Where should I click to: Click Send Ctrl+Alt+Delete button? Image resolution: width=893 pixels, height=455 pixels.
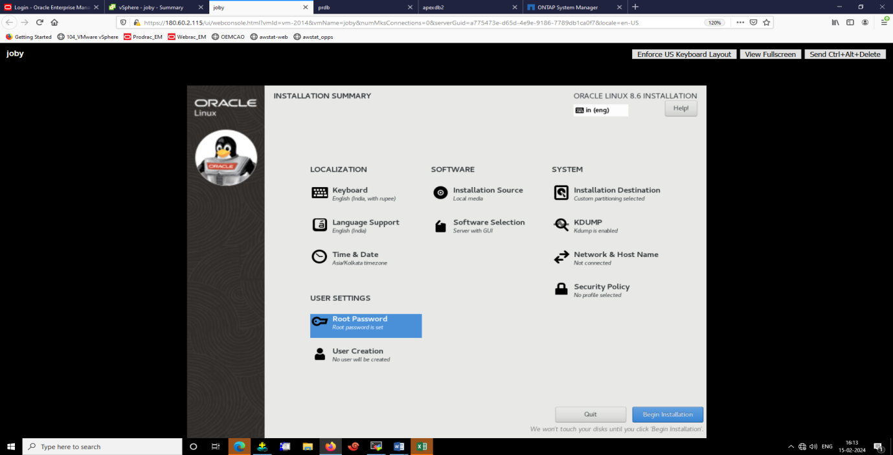[845, 54]
